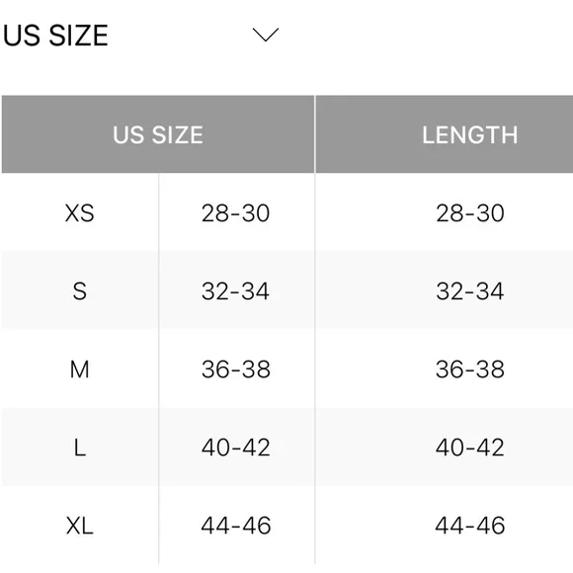The height and width of the screenshot is (573, 573).
Task: Select 36-38 in US size column
Action: pyautogui.click(x=236, y=369)
